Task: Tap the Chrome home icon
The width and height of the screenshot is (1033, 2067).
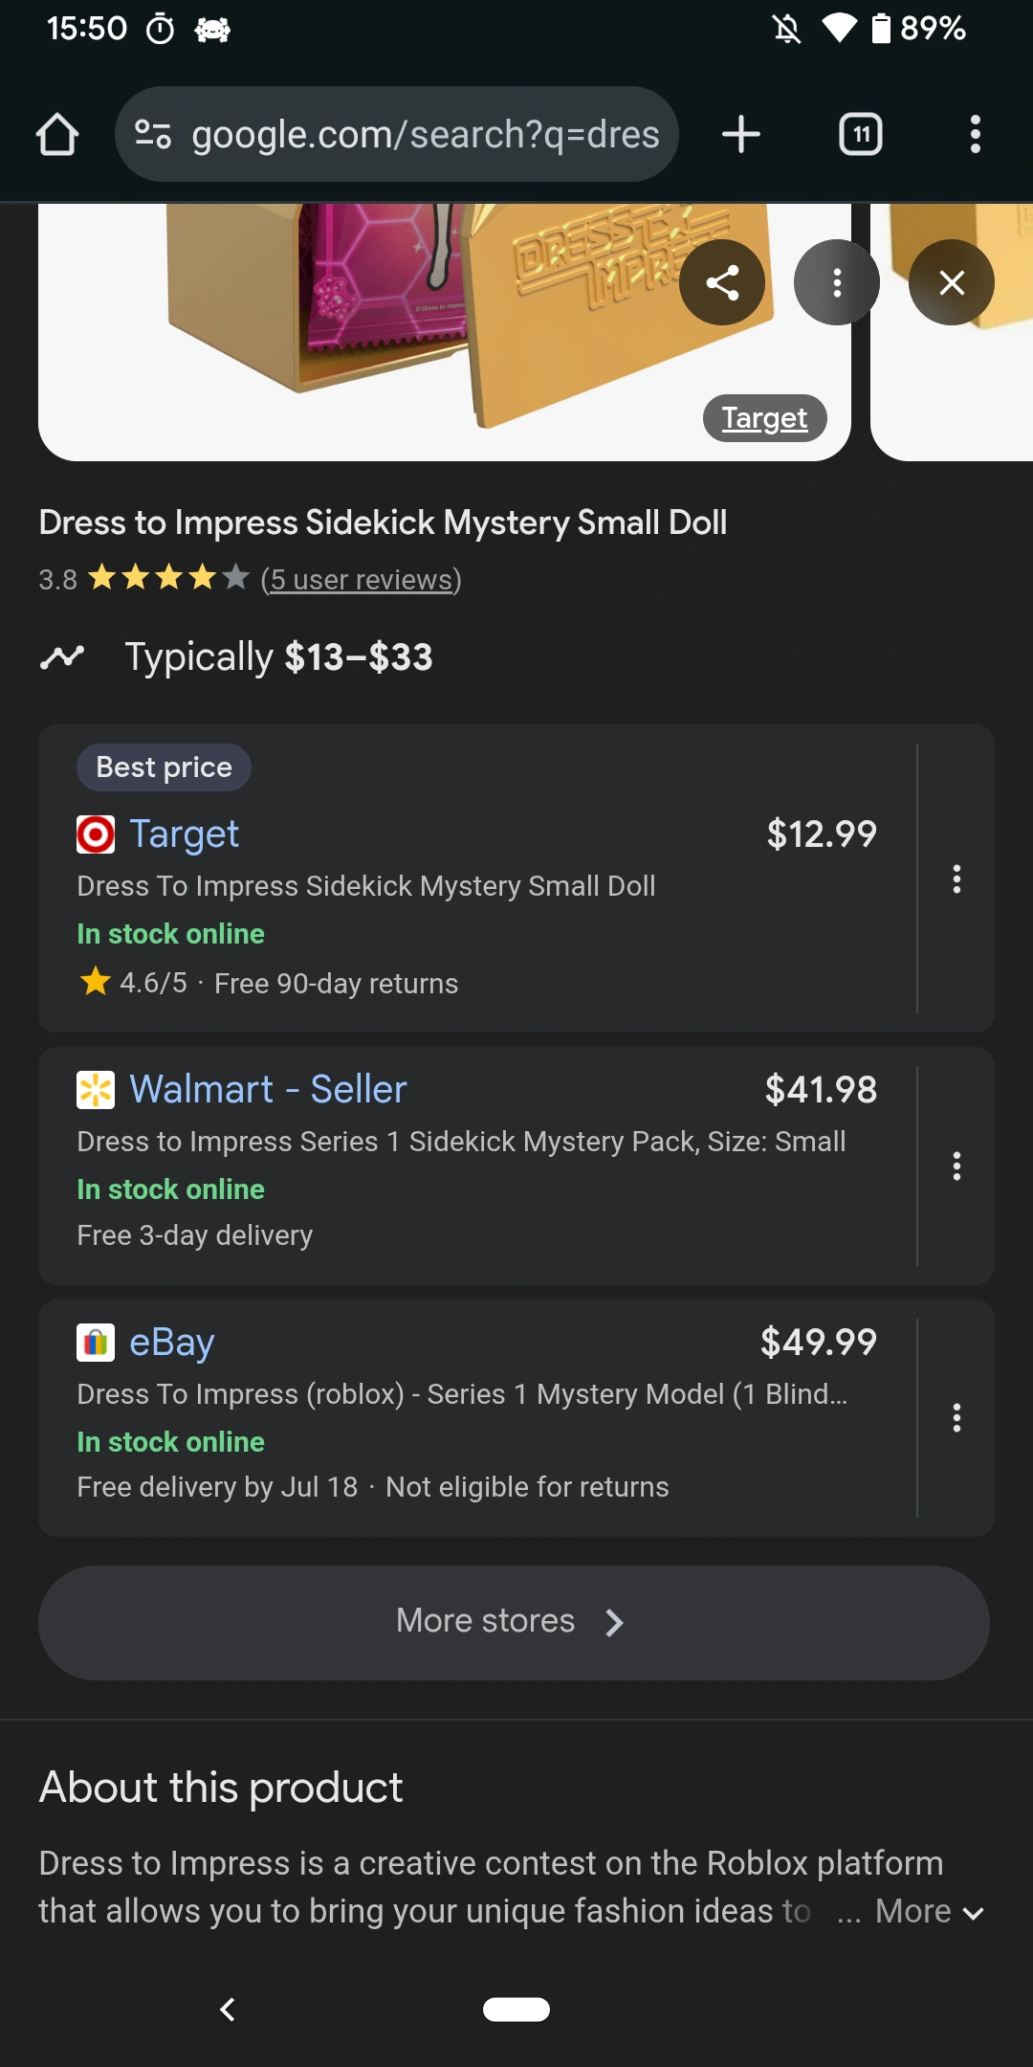Action: click(x=57, y=135)
